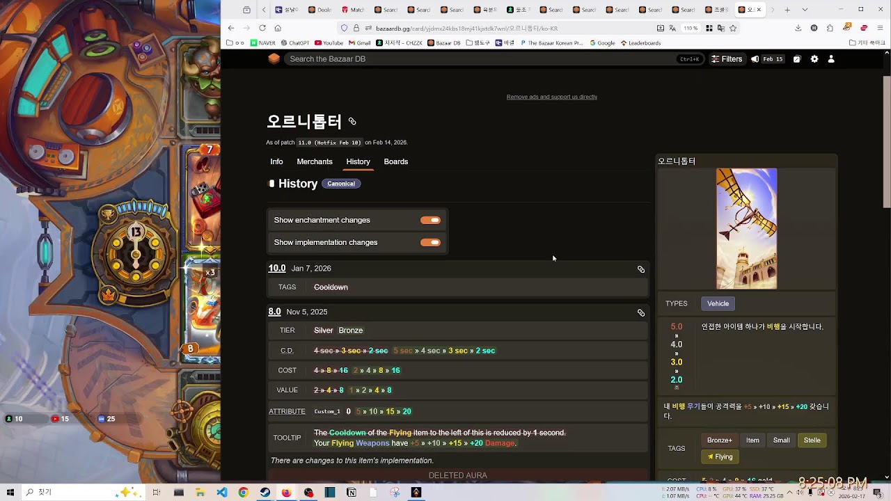
Task: Click the ATTRIBUTE label in 8.0 entry
Action: point(287,411)
